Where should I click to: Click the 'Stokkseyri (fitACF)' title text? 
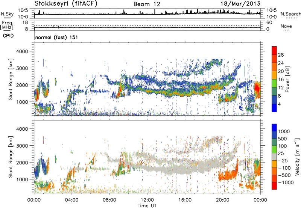click(66, 3)
